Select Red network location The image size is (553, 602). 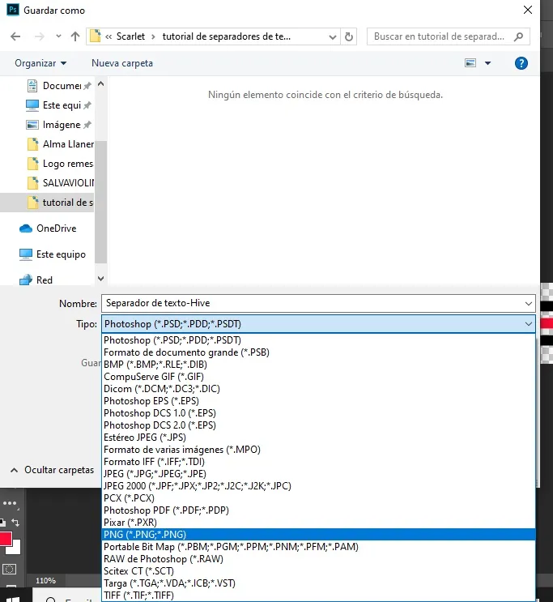[x=36, y=280]
